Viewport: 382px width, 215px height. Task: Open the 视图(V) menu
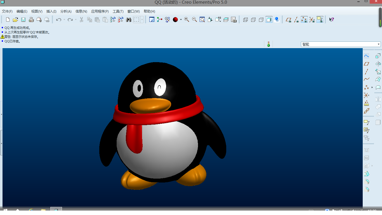37,11
